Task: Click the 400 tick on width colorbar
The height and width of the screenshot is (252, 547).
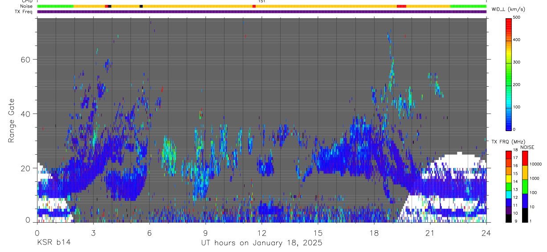Action: 517,40
